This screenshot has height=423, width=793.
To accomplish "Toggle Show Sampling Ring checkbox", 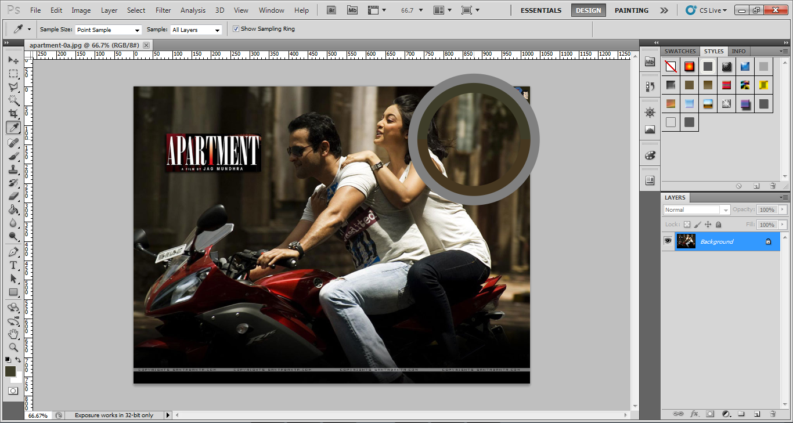I will [236, 29].
